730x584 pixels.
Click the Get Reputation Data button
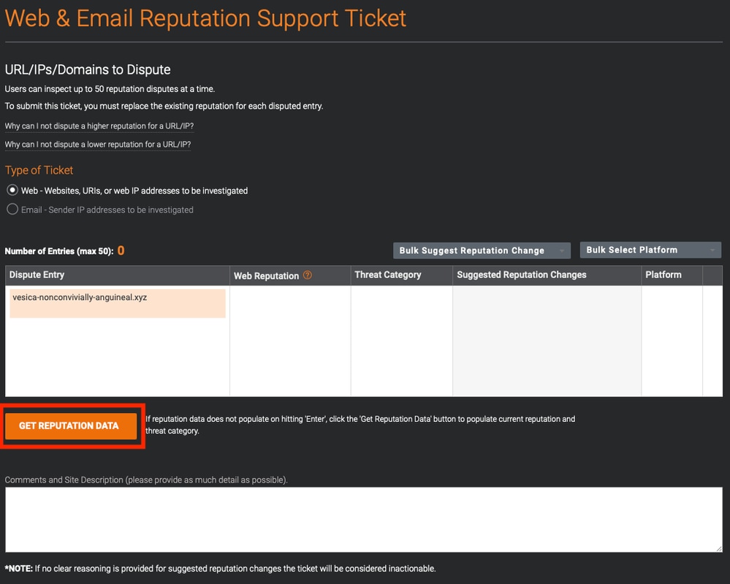pyautogui.click(x=71, y=426)
